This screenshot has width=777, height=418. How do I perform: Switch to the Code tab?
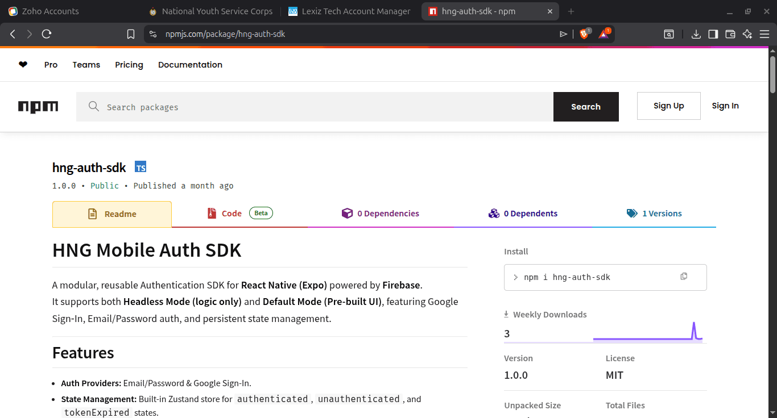(x=232, y=213)
